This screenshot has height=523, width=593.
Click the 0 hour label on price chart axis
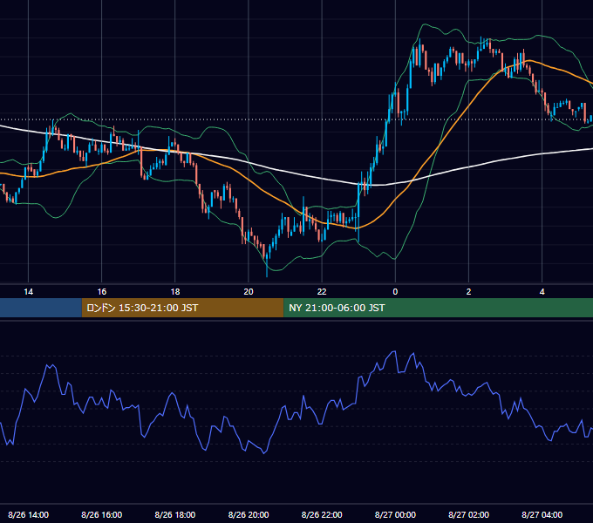click(x=395, y=292)
